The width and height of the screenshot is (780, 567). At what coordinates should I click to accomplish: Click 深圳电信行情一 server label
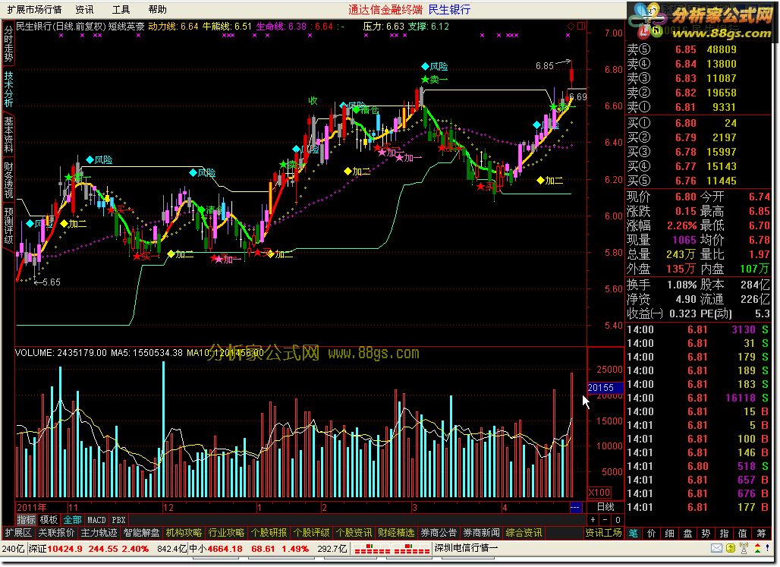pos(466,548)
